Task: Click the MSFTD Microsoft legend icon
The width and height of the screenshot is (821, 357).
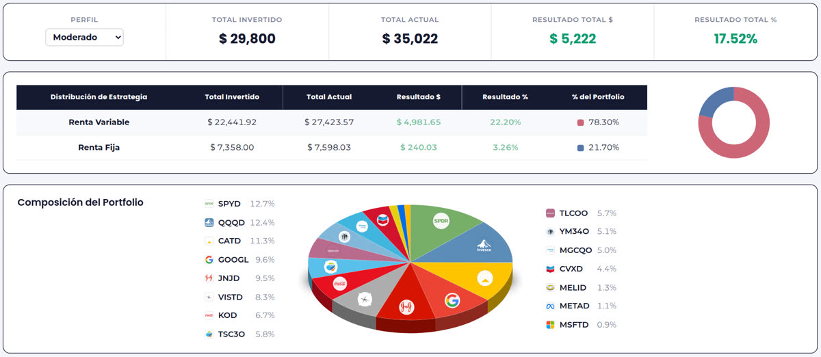Action: (x=550, y=325)
